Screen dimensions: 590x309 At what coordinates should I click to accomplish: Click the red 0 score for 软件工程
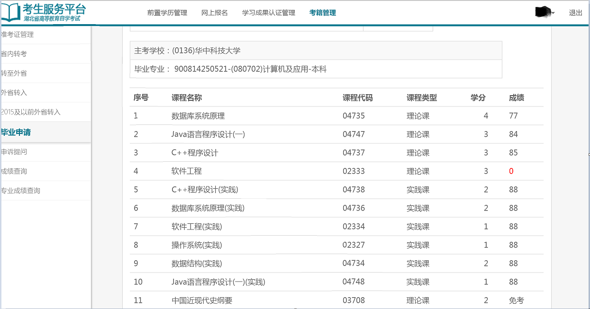(511, 171)
